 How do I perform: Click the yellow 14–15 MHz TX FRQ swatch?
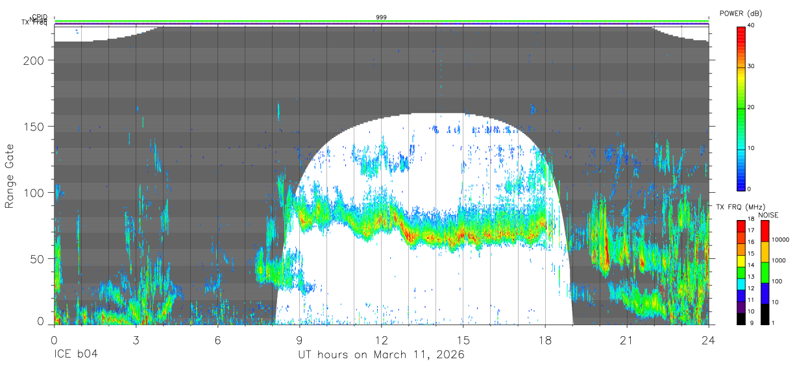pos(741,261)
